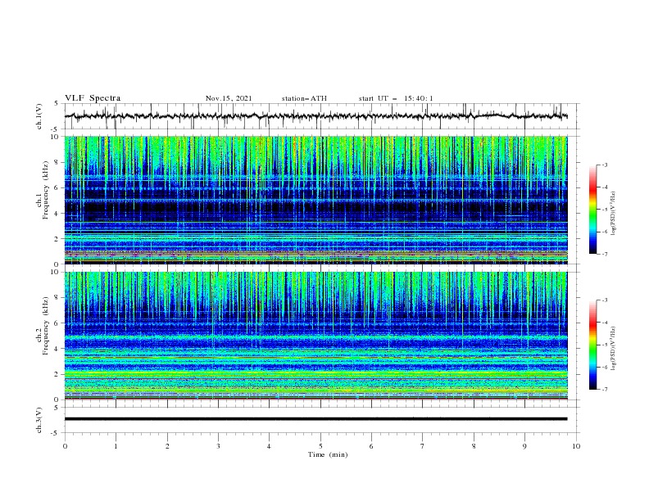This screenshot has height=501, width=649.
Task: Click the ch.1 frequency tick label "4"
Action: point(57,214)
